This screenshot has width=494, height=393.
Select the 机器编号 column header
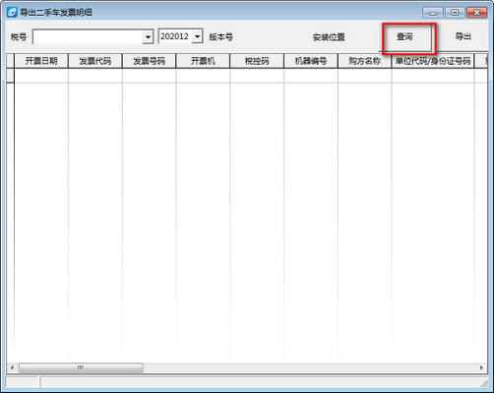[311, 61]
